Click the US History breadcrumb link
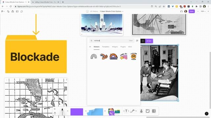 point(94,11)
